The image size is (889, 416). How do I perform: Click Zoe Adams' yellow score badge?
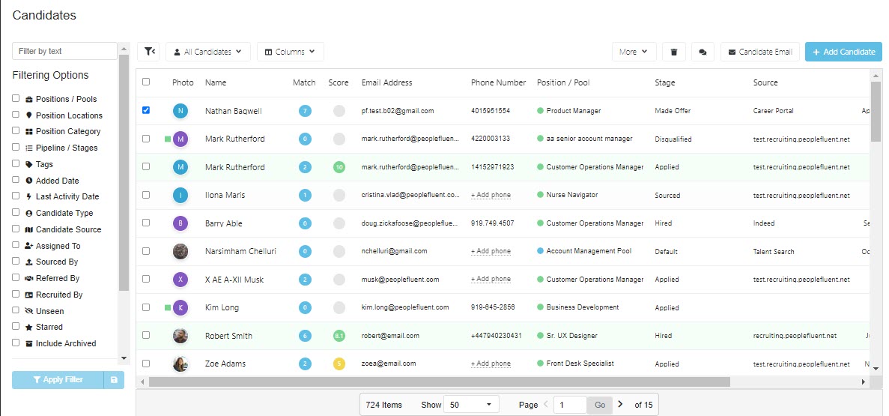339,364
